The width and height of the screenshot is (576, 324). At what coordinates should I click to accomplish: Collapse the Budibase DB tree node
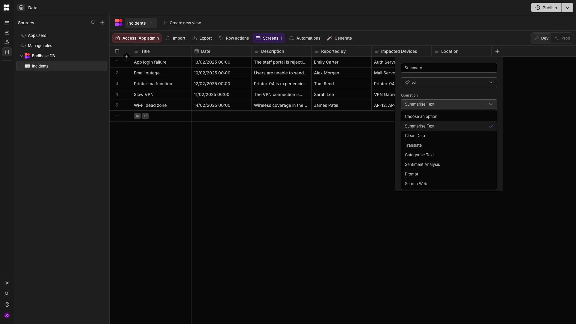(x=22, y=56)
